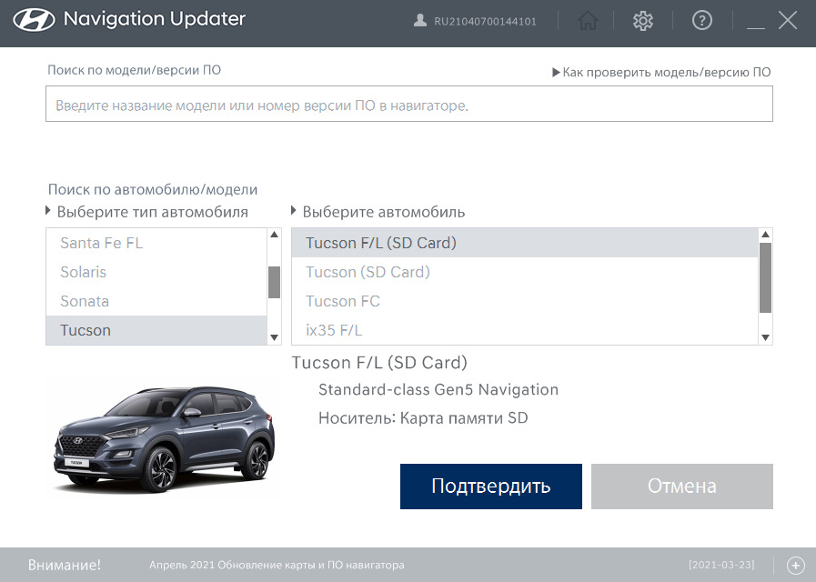Open 'Как проверить модель/версию ПО' link
The height and width of the screenshot is (582, 816).
(661, 72)
